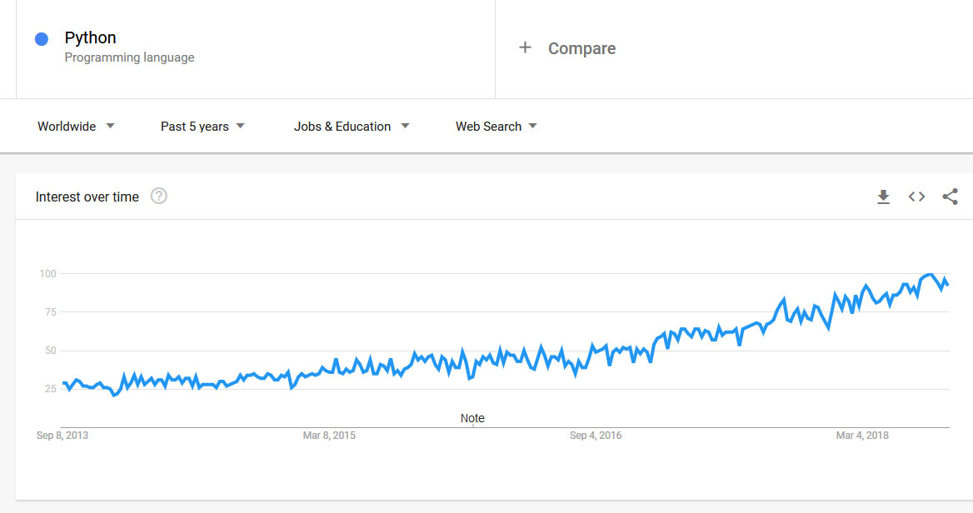973x513 pixels.
Task: Open the embed code icon
Action: [916, 197]
